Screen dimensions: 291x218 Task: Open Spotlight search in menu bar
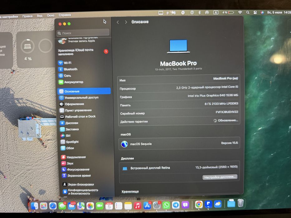[x=248, y=12]
